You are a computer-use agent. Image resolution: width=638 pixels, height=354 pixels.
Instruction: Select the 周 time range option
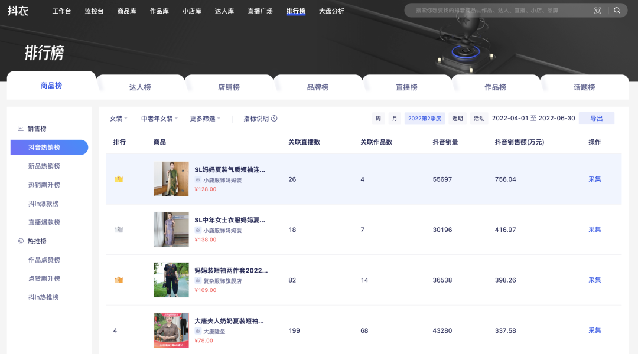378,119
